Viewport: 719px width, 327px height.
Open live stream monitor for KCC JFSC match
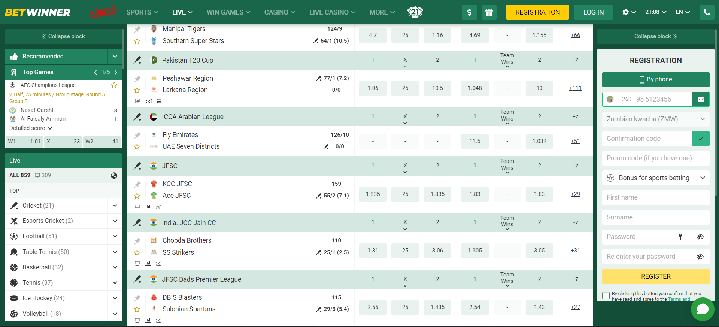pyautogui.click(x=137, y=207)
